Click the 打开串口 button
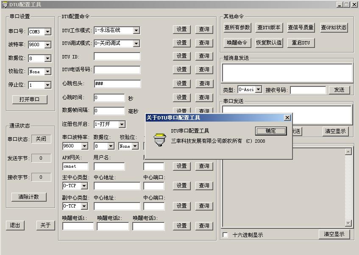 29,100
